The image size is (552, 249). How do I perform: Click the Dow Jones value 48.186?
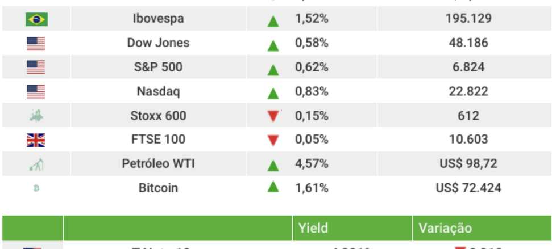coord(468,43)
